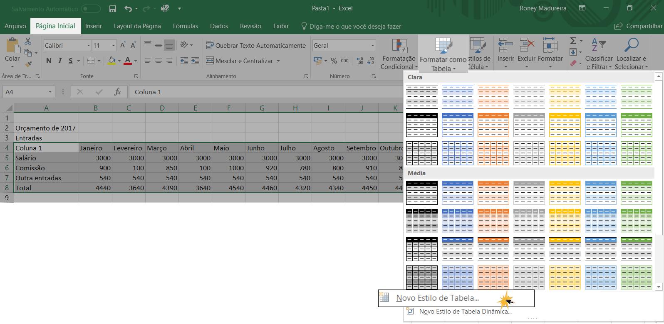Image resolution: width=664 pixels, height=324 pixels.
Task: Click the insert function fx icon
Action: point(118,92)
